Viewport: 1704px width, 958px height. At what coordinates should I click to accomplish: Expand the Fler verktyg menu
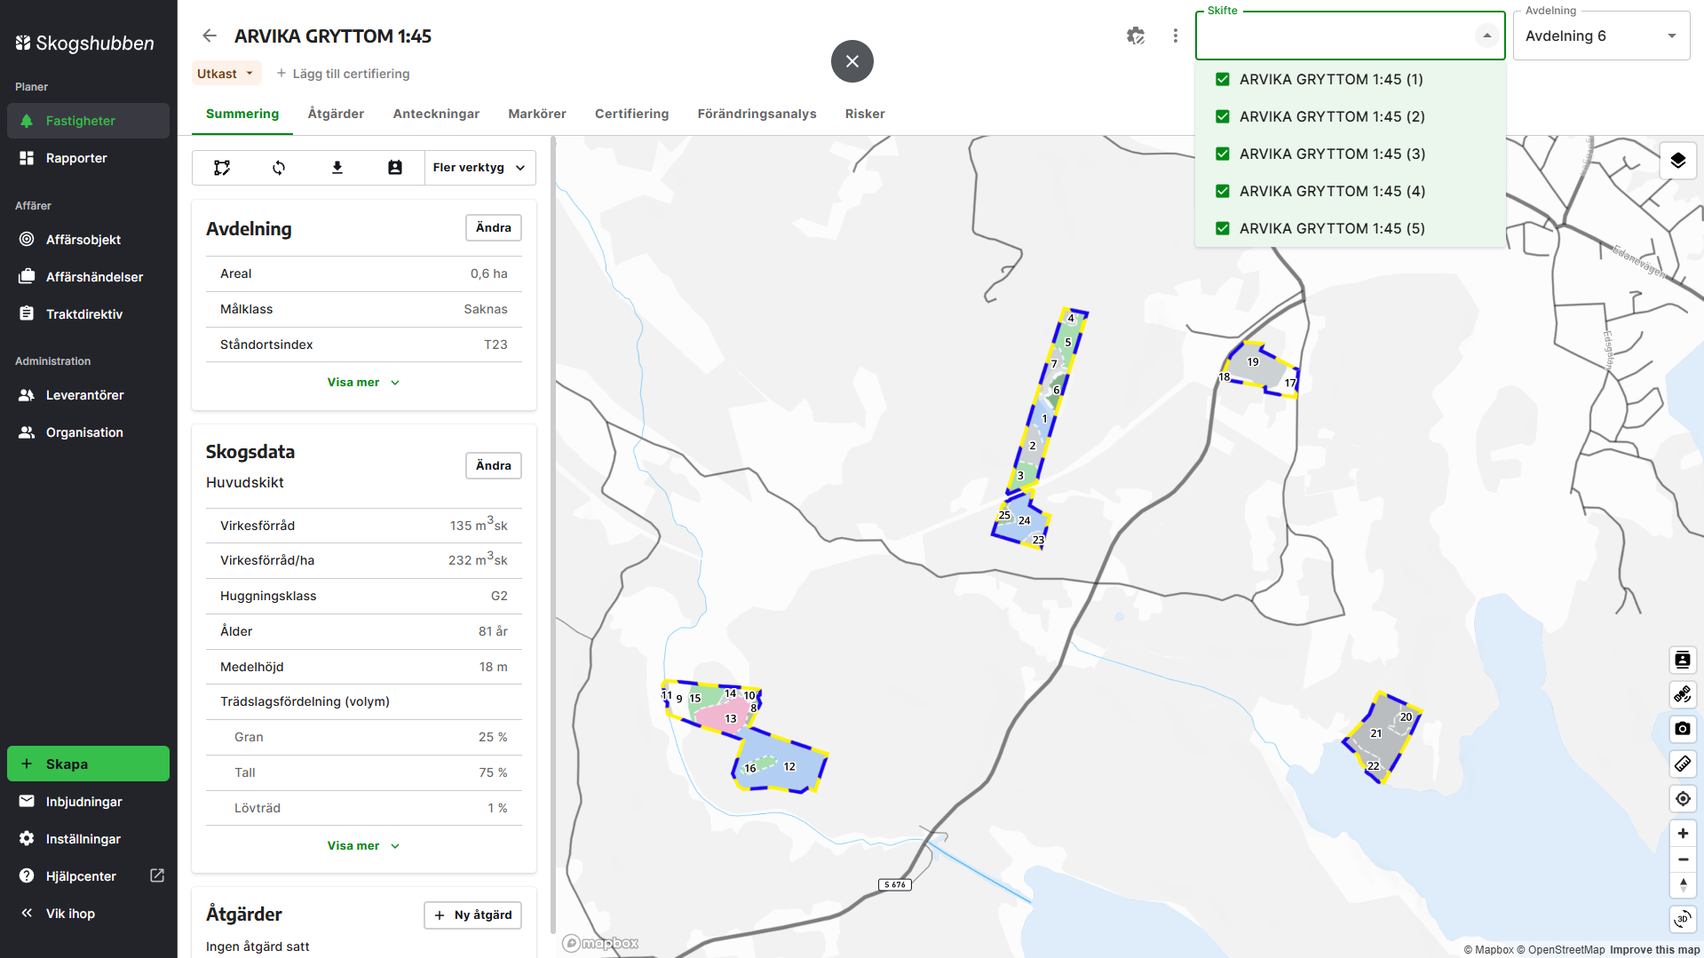pos(479,167)
